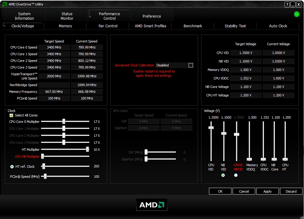The width and height of the screenshot is (304, 219).
Task: Click the CPU VDDC voltage slider handle
Action: point(263,159)
